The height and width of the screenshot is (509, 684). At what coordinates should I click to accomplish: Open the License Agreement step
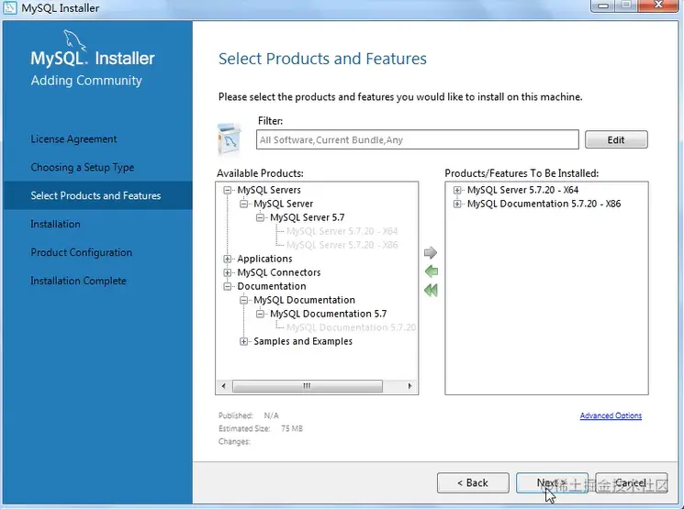73,139
